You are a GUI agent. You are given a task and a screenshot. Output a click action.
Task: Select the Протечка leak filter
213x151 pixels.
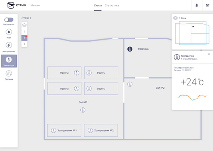coord(9,73)
